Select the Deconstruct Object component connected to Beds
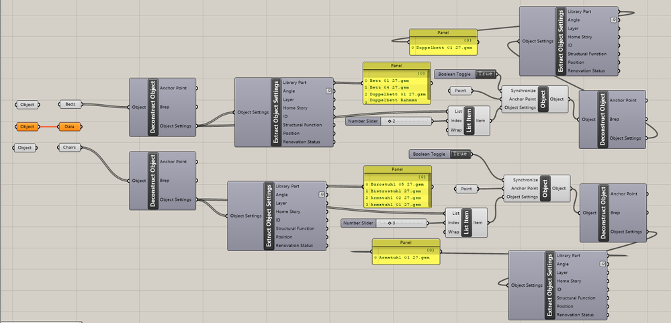 [x=163, y=107]
